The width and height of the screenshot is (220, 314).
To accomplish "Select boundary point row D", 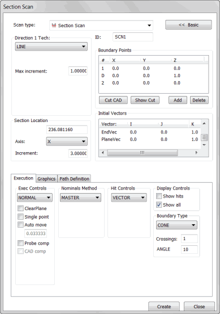I will click(x=153, y=76).
